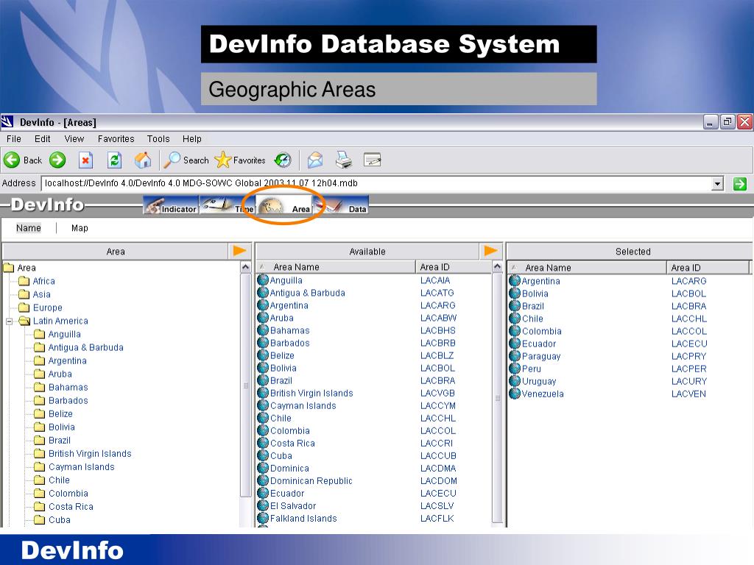Click the Print icon

(343, 160)
